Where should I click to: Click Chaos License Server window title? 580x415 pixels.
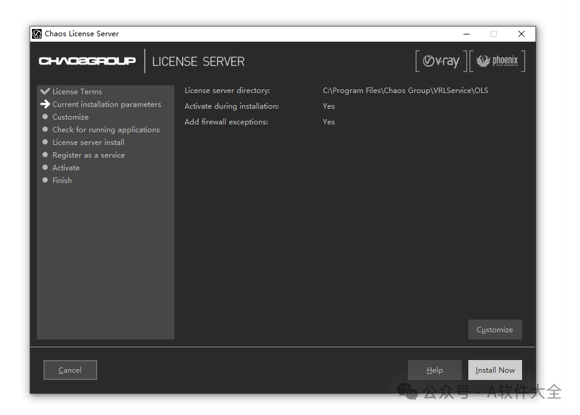coord(81,34)
